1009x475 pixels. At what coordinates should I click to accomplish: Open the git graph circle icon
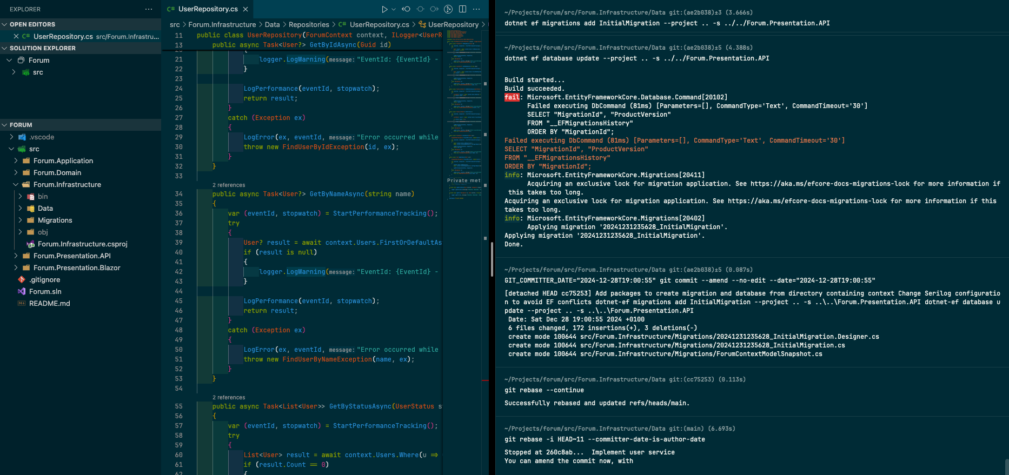coord(448,9)
